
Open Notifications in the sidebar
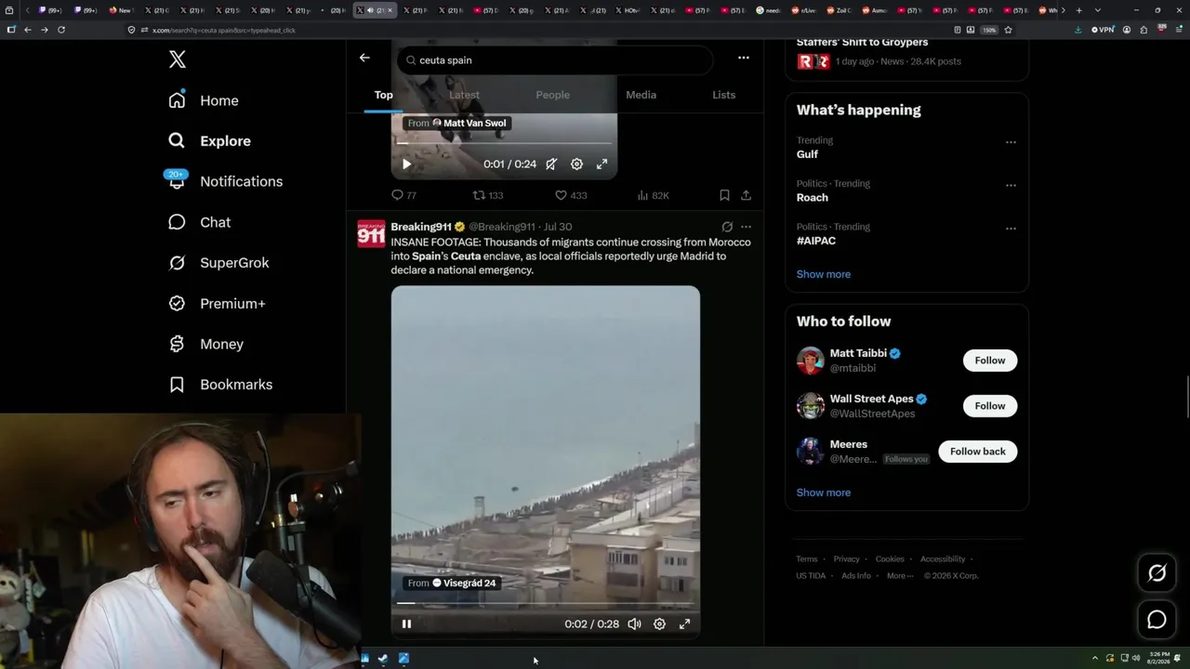(225, 181)
